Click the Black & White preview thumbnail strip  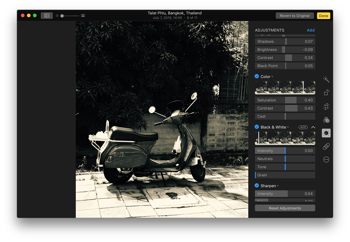(x=285, y=138)
